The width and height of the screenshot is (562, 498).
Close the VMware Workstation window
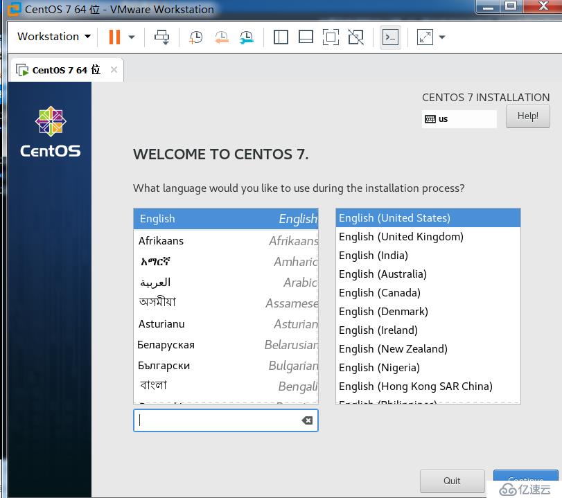(543, 6)
